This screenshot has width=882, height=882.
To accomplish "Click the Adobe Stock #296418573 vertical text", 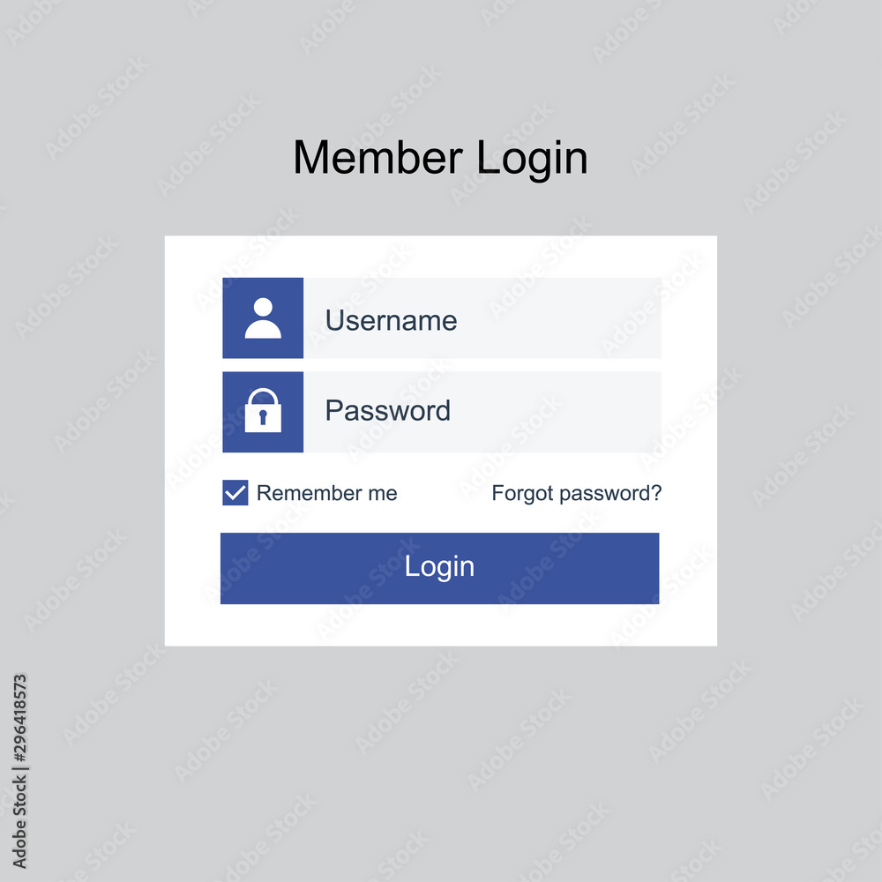I will (x=19, y=771).
